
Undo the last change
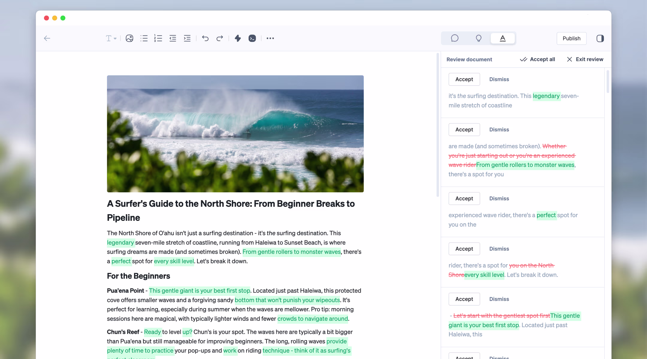pyautogui.click(x=205, y=38)
